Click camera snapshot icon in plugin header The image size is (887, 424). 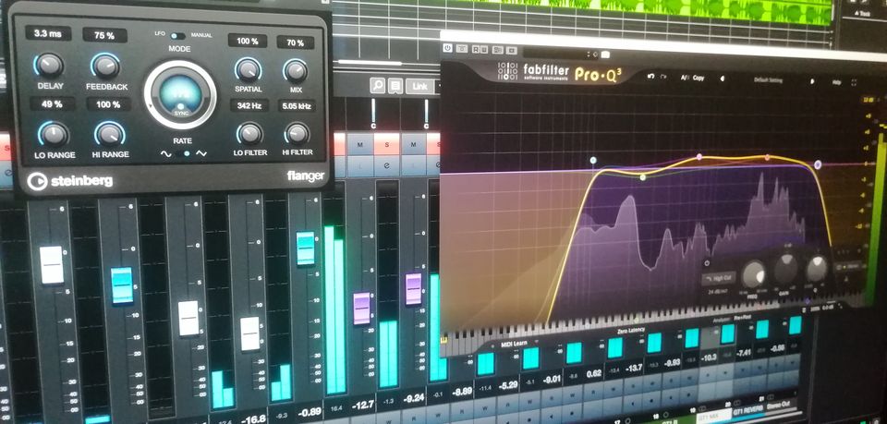point(604,55)
